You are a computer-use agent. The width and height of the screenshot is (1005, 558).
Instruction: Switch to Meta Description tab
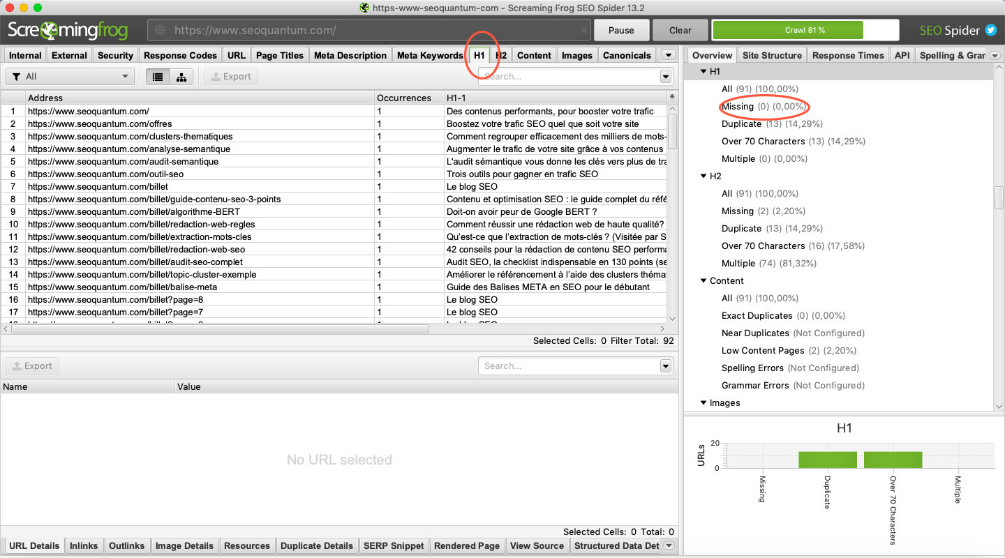tap(350, 55)
